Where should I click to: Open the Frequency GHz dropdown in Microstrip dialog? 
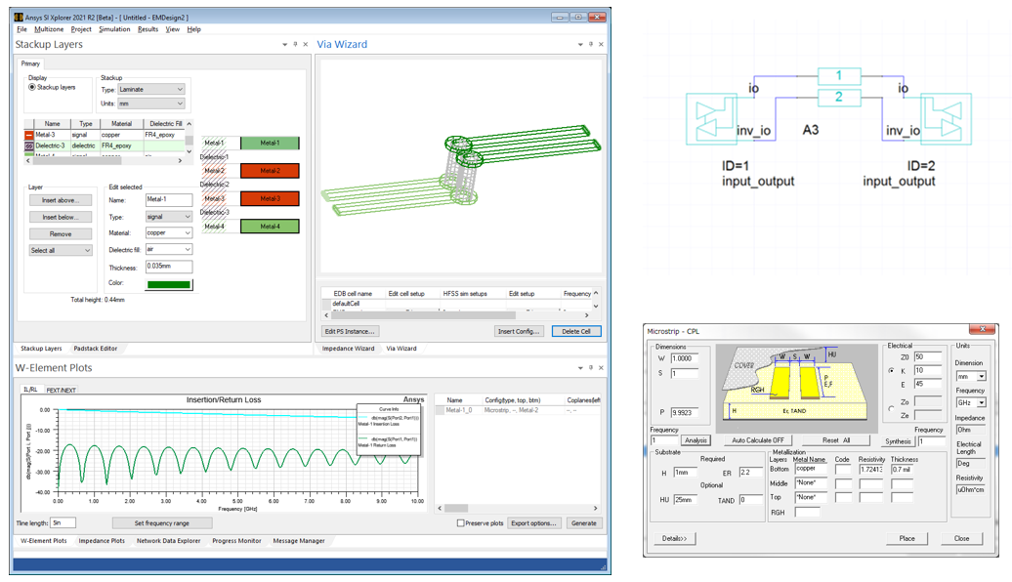click(971, 402)
